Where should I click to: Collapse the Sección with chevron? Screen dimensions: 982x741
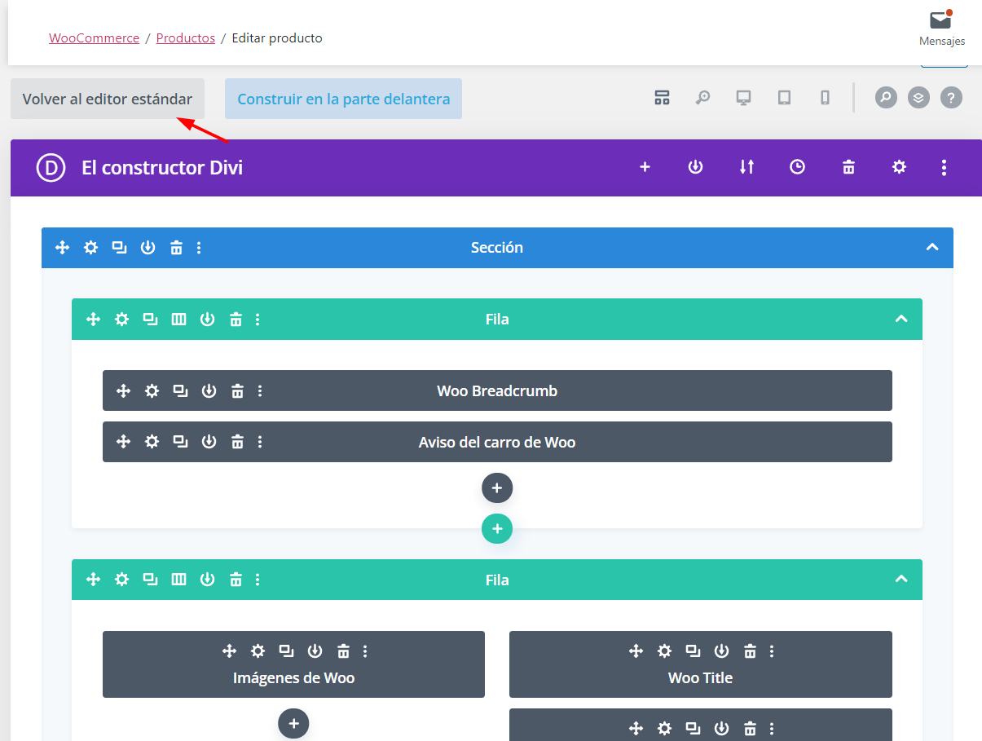(x=932, y=248)
